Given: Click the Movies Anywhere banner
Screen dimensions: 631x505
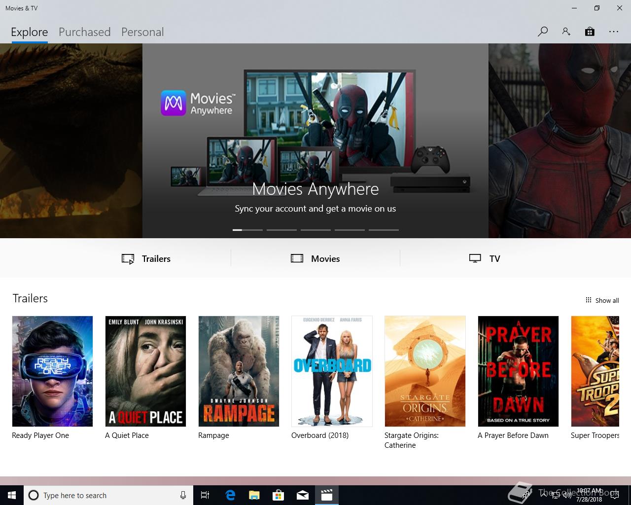Looking at the screenshot, I should tap(315, 141).
